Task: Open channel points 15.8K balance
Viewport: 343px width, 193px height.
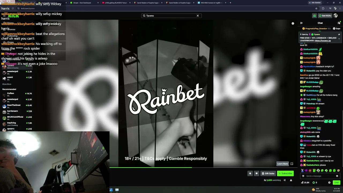Action: coord(305,183)
